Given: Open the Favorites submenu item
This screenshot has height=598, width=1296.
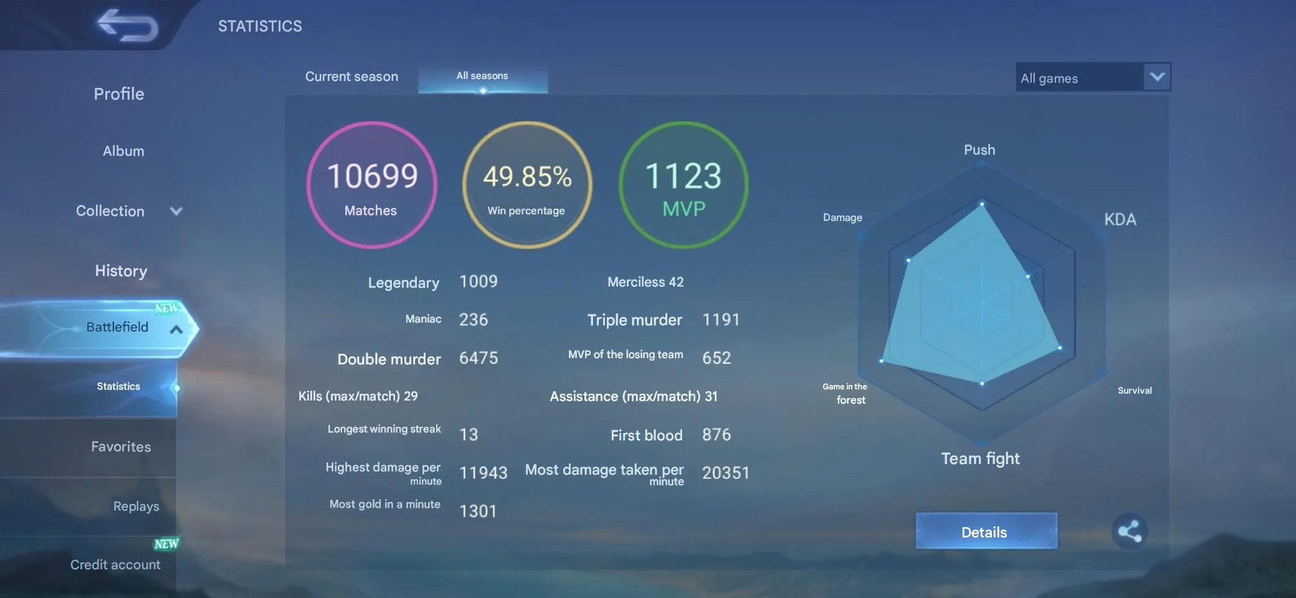Looking at the screenshot, I should click(x=121, y=447).
